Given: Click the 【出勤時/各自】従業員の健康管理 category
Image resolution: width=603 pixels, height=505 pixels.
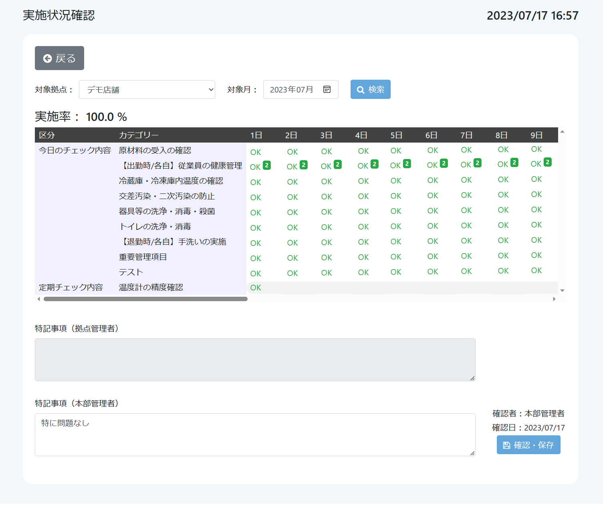Looking at the screenshot, I should (181, 165).
